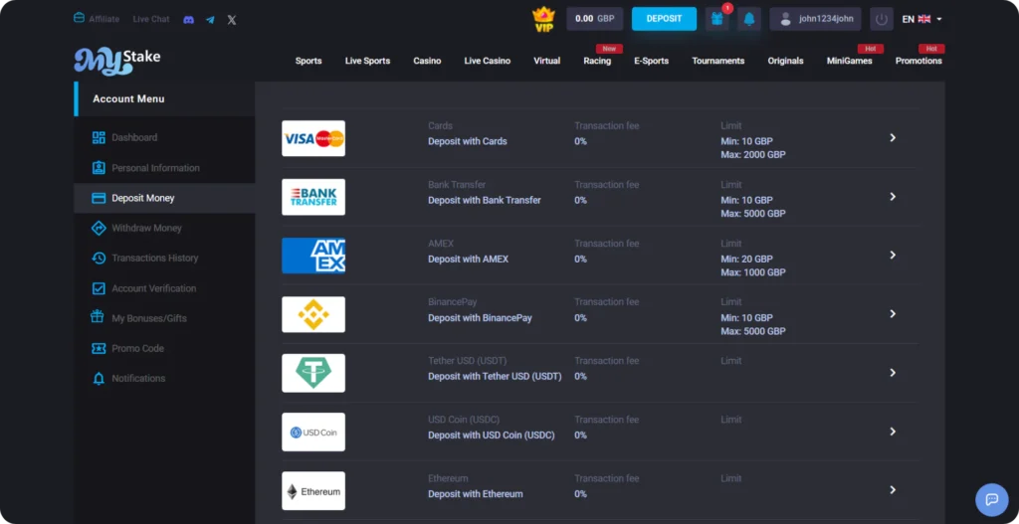This screenshot has width=1019, height=524.
Task: Click Deposit with USD Coin (USDC)
Action: [x=492, y=436]
